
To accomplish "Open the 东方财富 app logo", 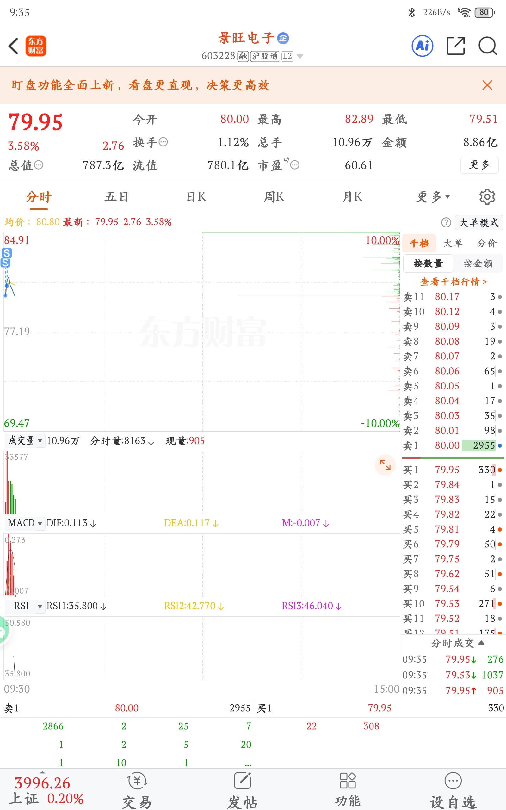I will [36, 46].
